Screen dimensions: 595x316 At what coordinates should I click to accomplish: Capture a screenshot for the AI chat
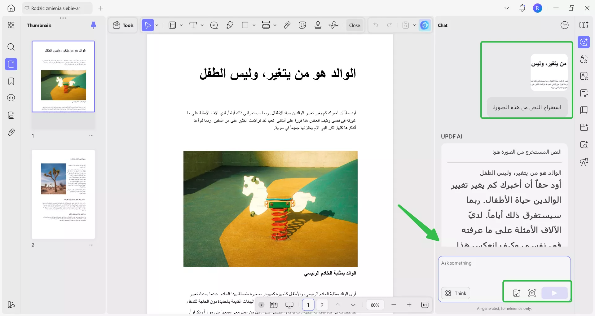point(532,293)
